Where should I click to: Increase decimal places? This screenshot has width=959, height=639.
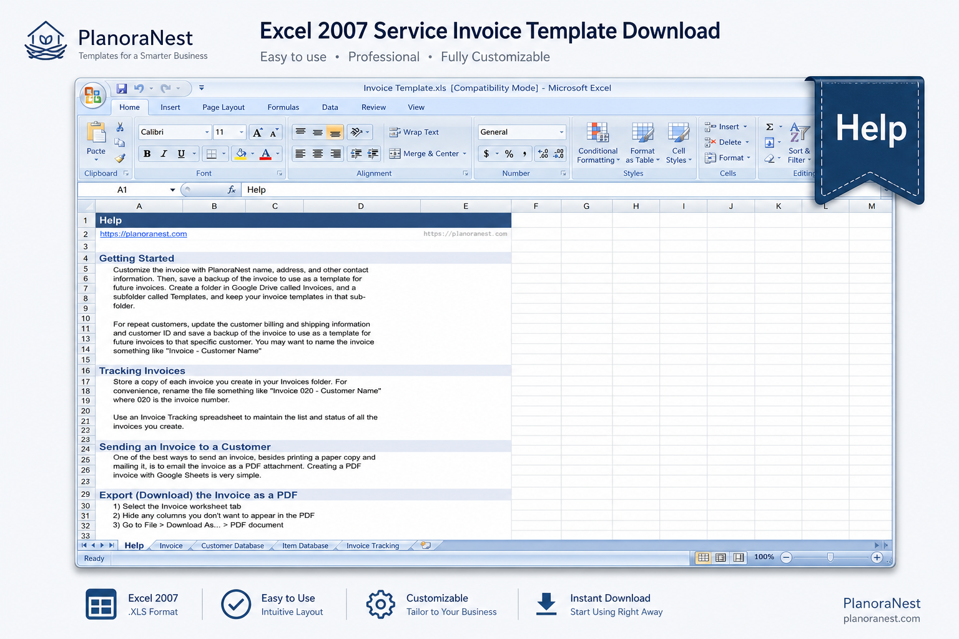(x=543, y=154)
